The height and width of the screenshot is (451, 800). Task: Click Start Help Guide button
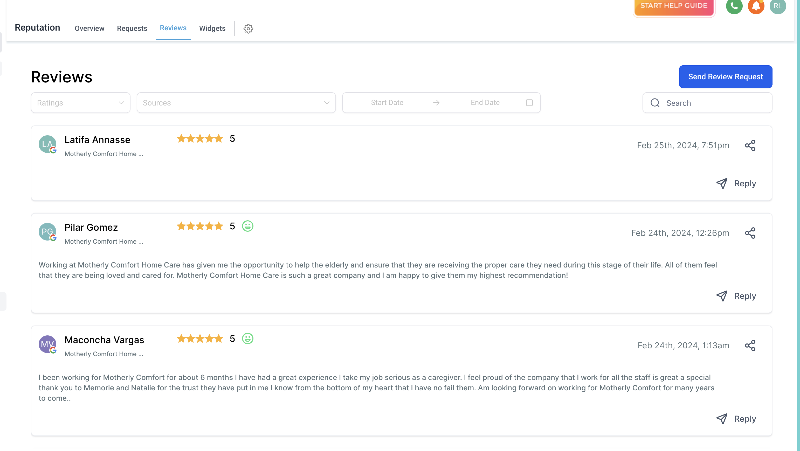pos(674,6)
